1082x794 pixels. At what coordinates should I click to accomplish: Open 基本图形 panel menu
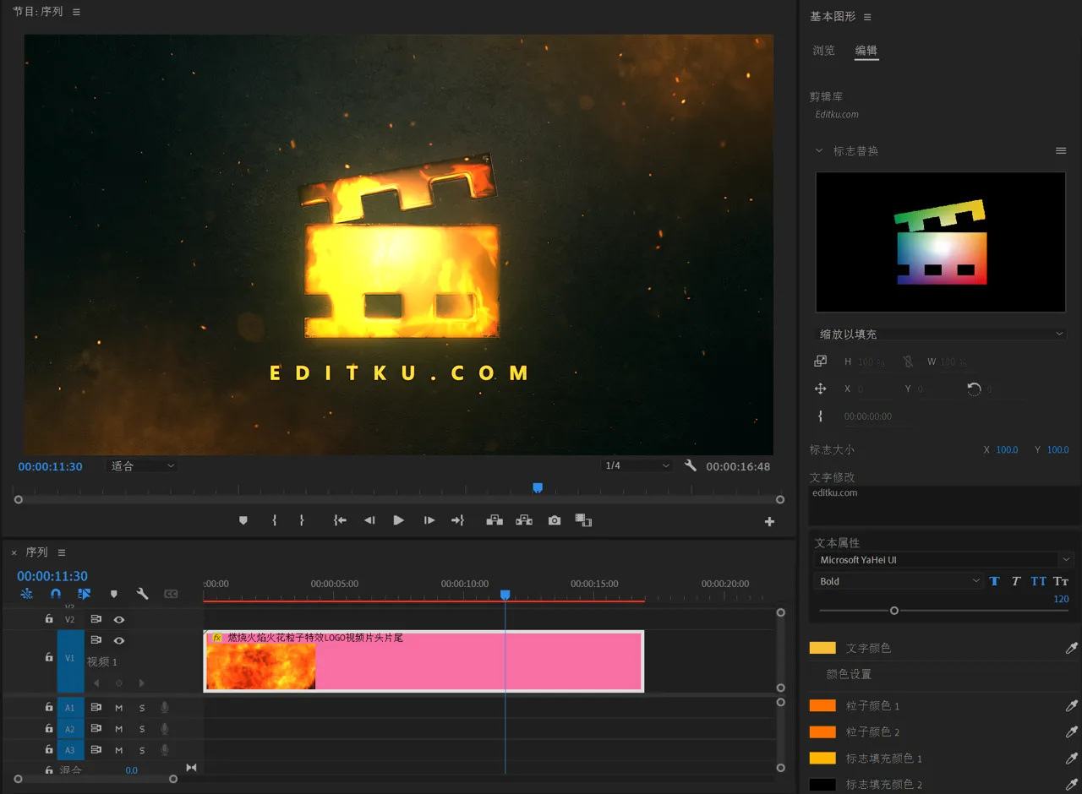coord(867,17)
